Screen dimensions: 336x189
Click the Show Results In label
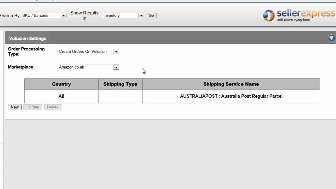pyautogui.click(x=84, y=15)
